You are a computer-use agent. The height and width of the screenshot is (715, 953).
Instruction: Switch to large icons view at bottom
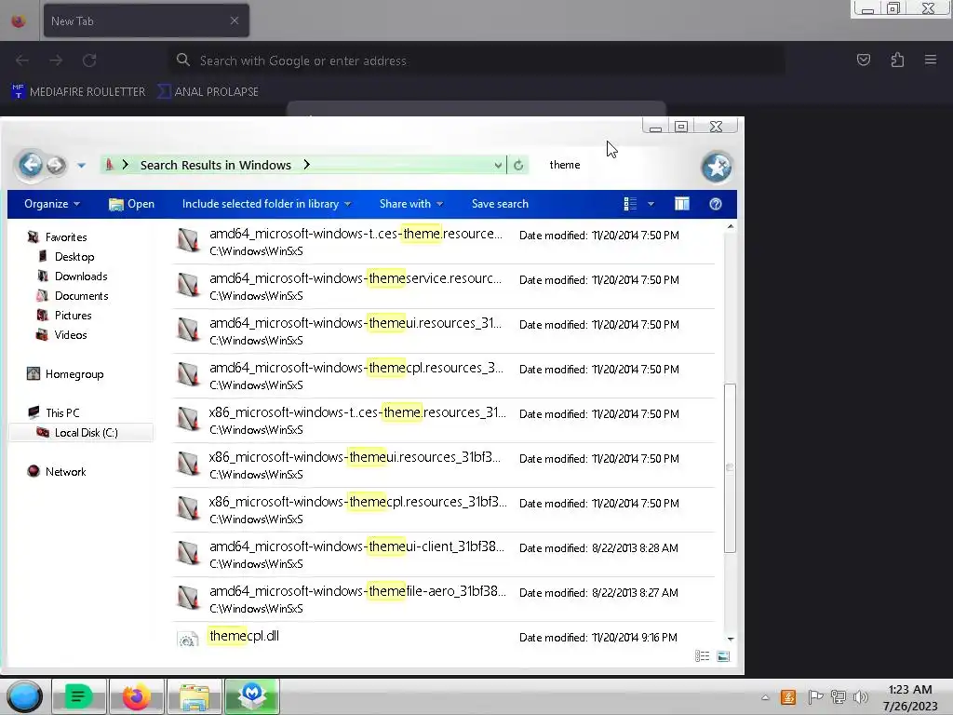point(723,656)
